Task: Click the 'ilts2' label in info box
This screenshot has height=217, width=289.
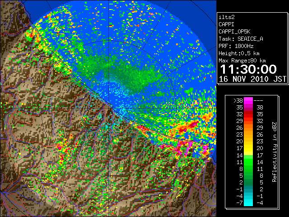Action: click(227, 17)
